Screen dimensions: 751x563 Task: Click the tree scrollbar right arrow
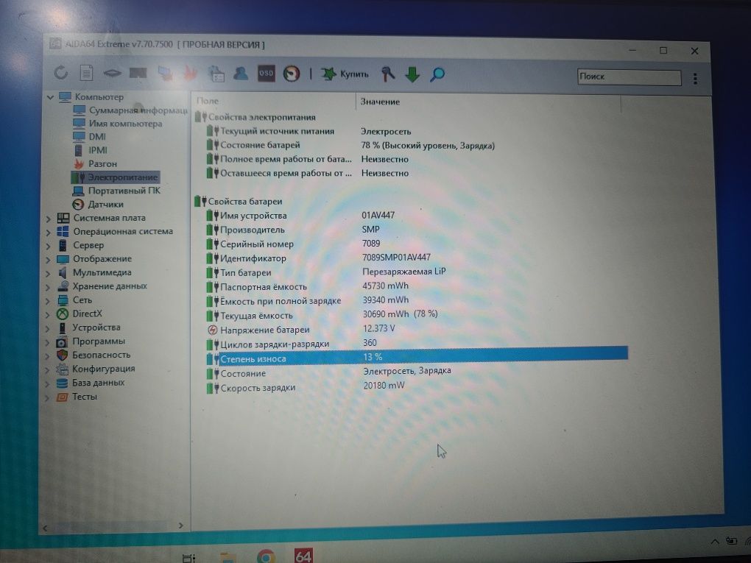point(180,525)
